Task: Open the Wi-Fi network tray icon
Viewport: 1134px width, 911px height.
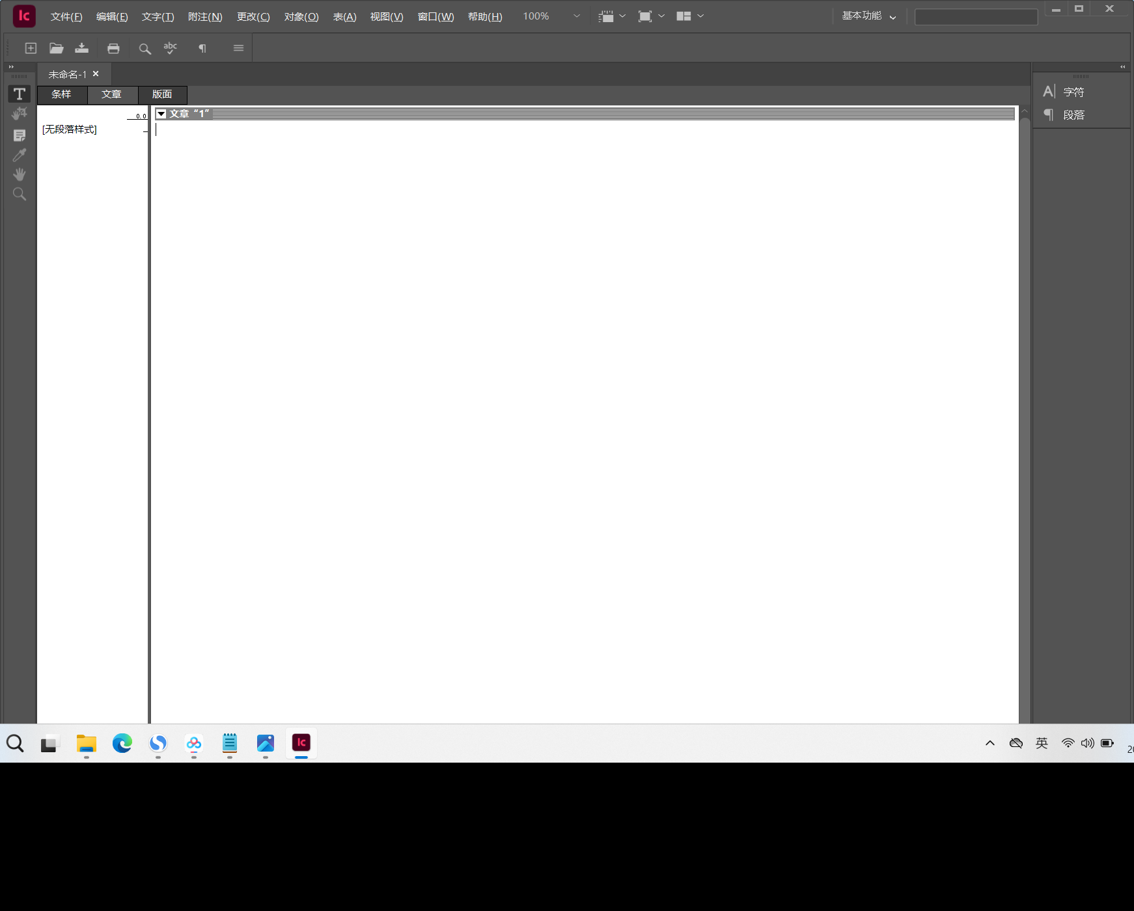Action: (1068, 743)
